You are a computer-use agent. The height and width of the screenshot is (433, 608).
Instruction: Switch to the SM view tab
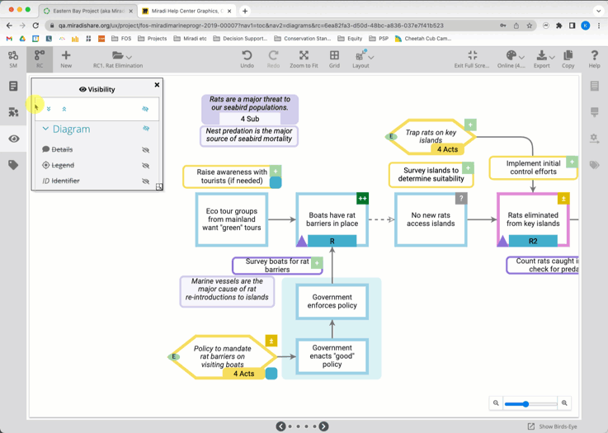[x=13, y=59]
